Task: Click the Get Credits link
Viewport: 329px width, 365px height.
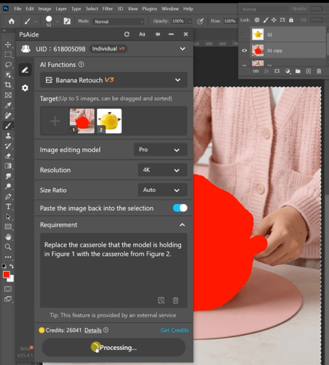Action: point(174,330)
